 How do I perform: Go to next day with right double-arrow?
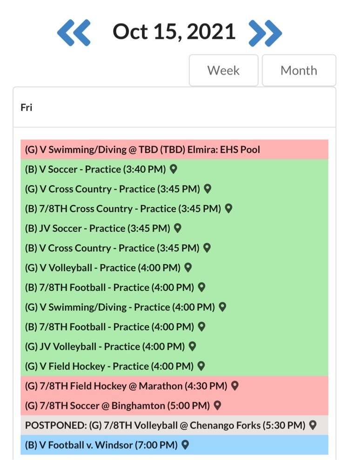265,33
